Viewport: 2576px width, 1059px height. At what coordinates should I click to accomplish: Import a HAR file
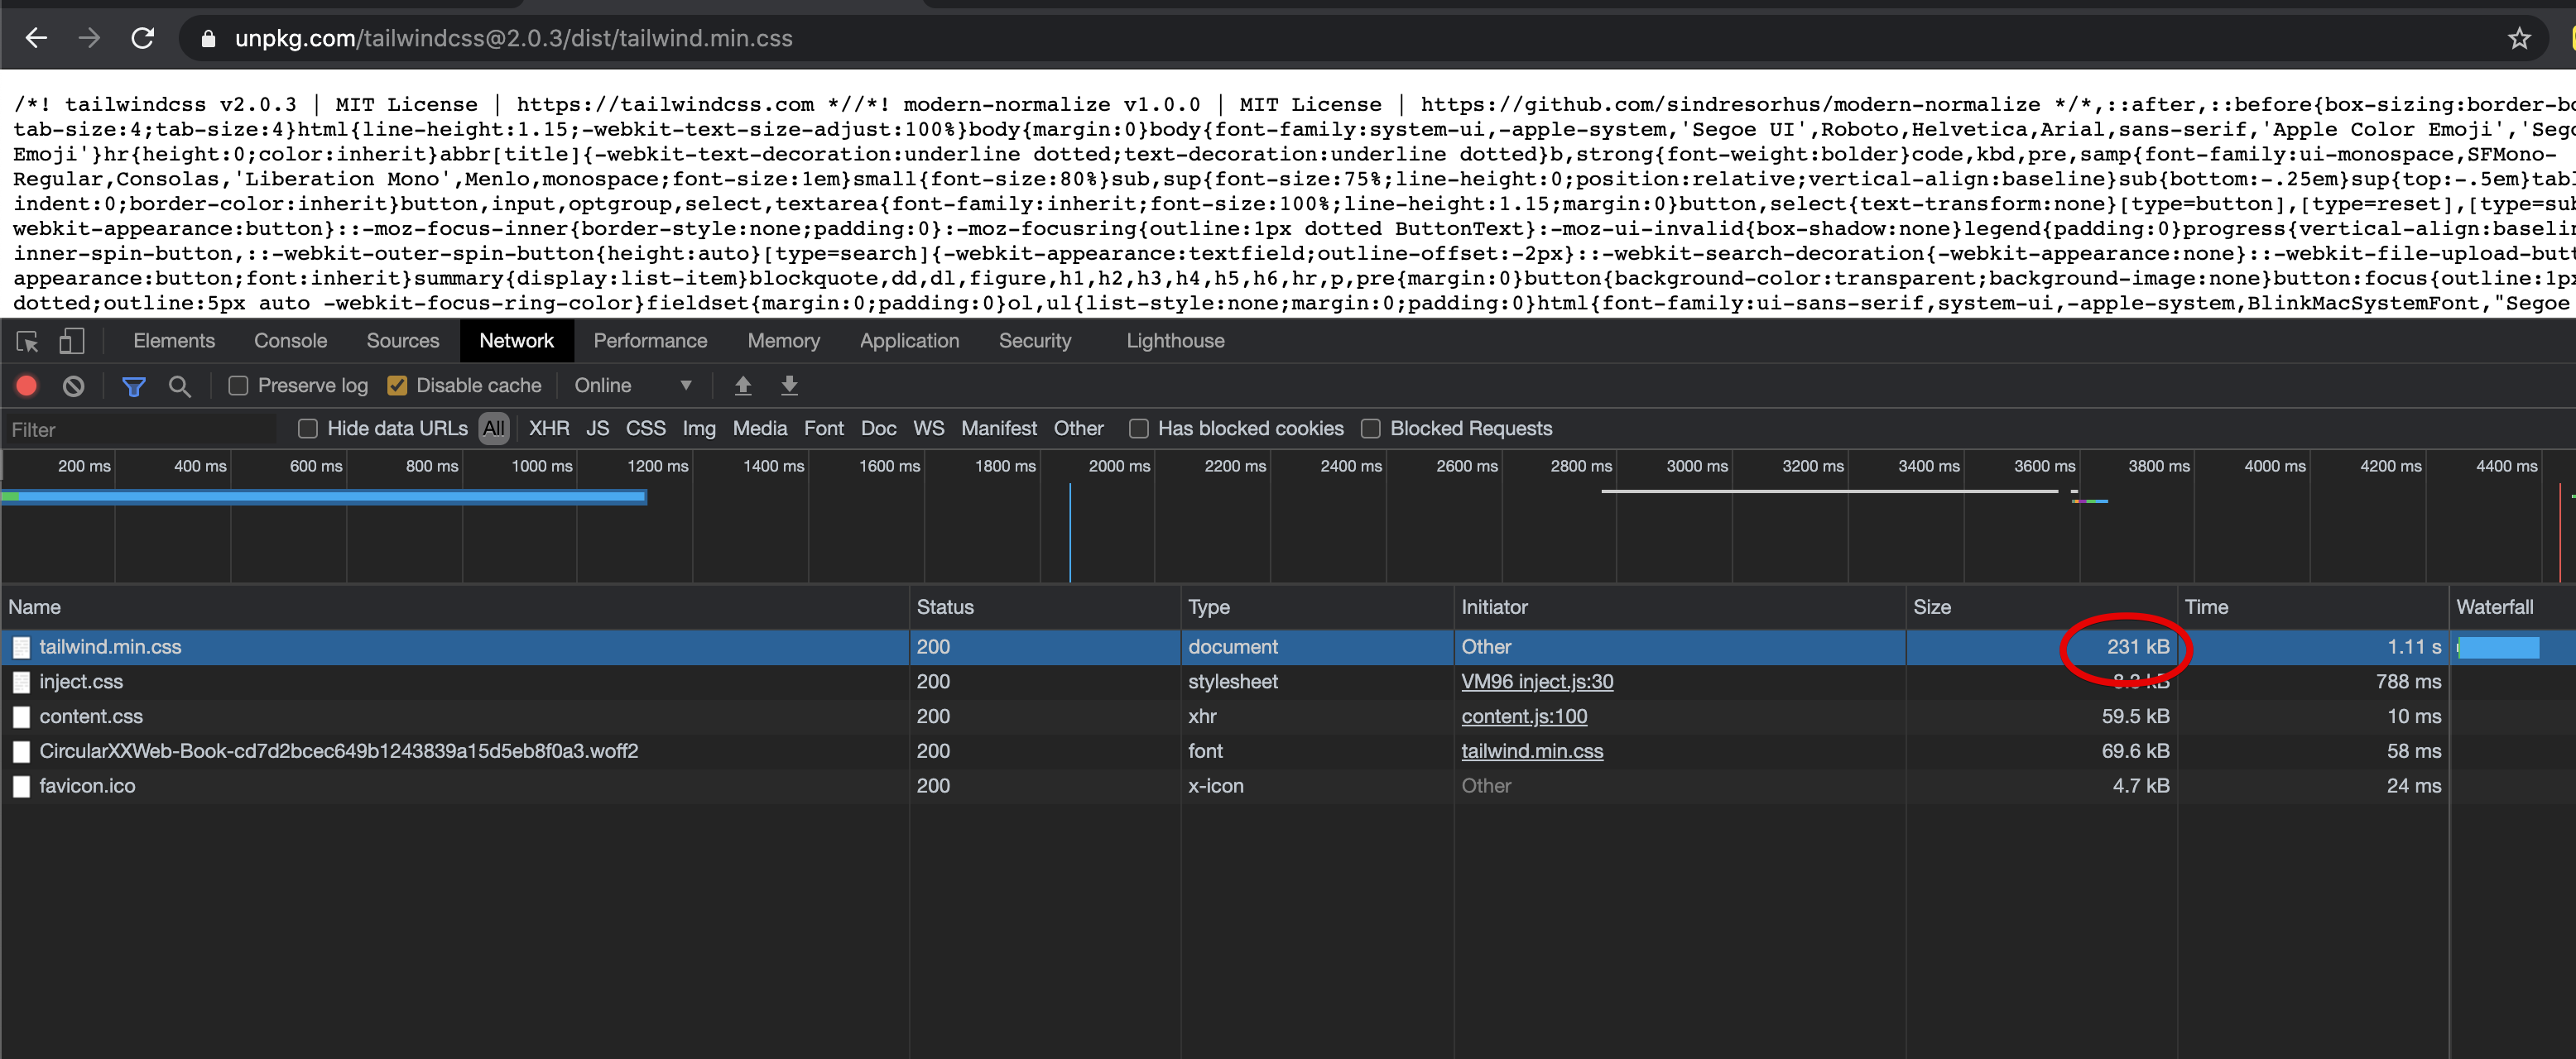(743, 386)
